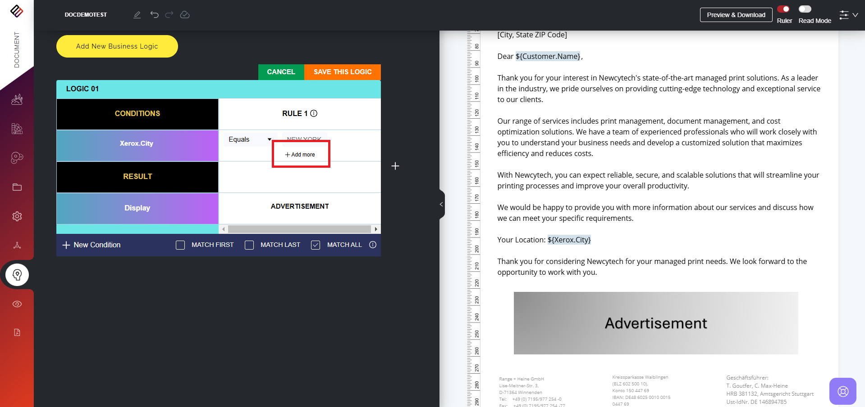Open the gear settings sidebar icon
The image size is (865, 407).
(x=17, y=216)
